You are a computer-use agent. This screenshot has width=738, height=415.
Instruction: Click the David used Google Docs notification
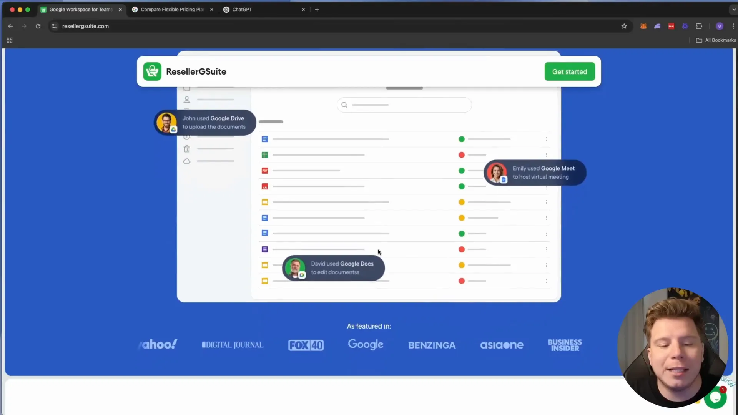point(333,268)
